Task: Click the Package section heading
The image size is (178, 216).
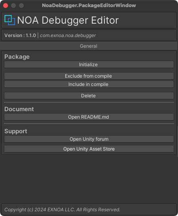Action: point(17,57)
